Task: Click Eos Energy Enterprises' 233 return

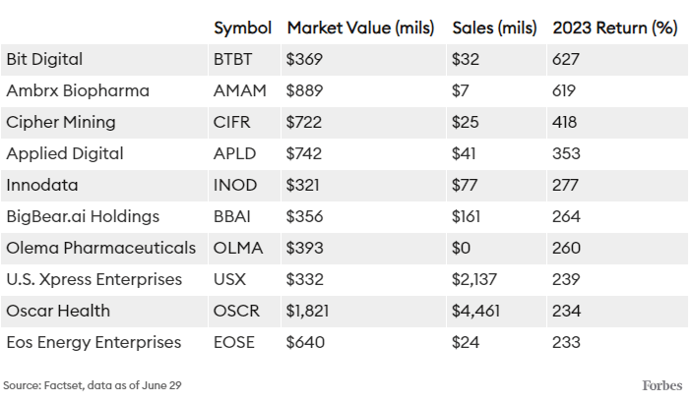Action: coord(566,343)
